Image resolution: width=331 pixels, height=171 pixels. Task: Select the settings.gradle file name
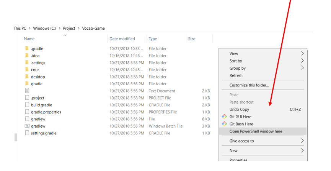(x=44, y=133)
